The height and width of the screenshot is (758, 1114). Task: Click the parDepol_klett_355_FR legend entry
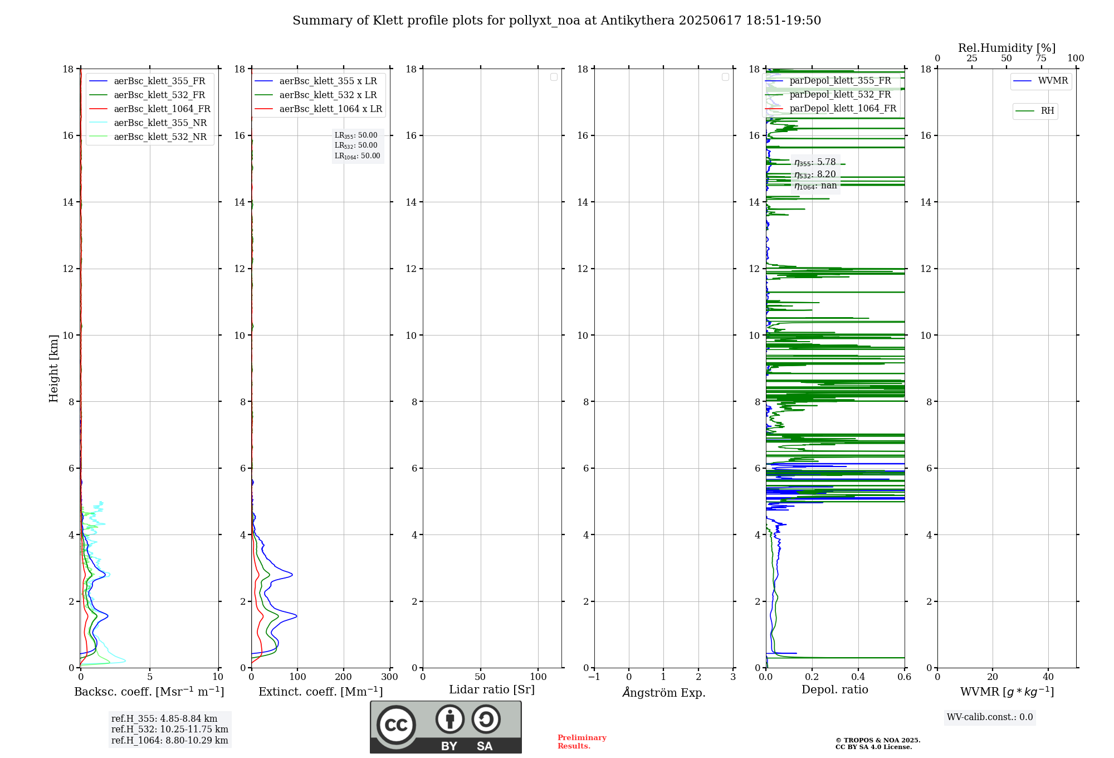(829, 81)
